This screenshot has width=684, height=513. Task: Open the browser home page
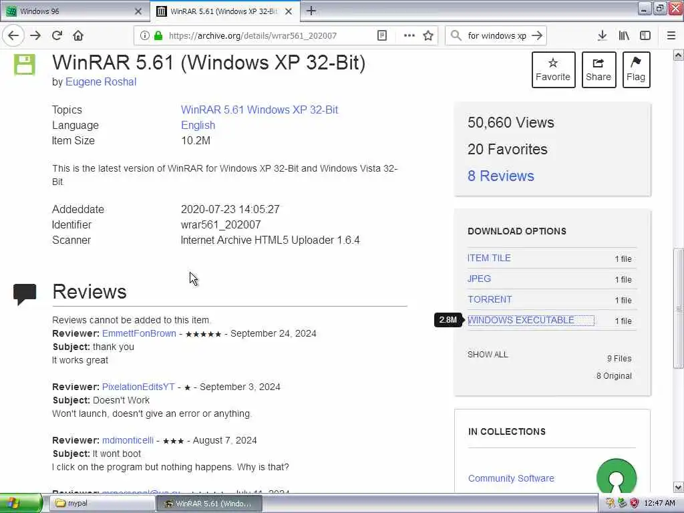click(78, 35)
